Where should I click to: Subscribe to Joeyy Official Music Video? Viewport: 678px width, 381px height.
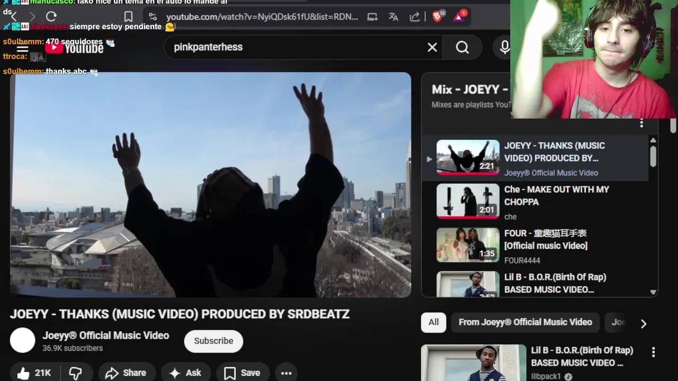[x=213, y=341]
